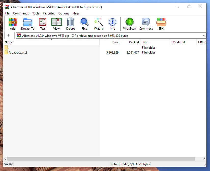210x171 pixels.
Task: Click the 2,581,677 packed value
Action: click(133, 53)
